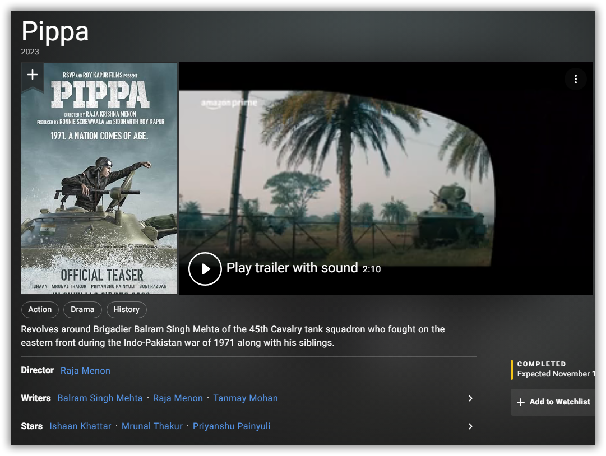
Task: Click the trailer duration 2:10
Action: pyautogui.click(x=372, y=269)
